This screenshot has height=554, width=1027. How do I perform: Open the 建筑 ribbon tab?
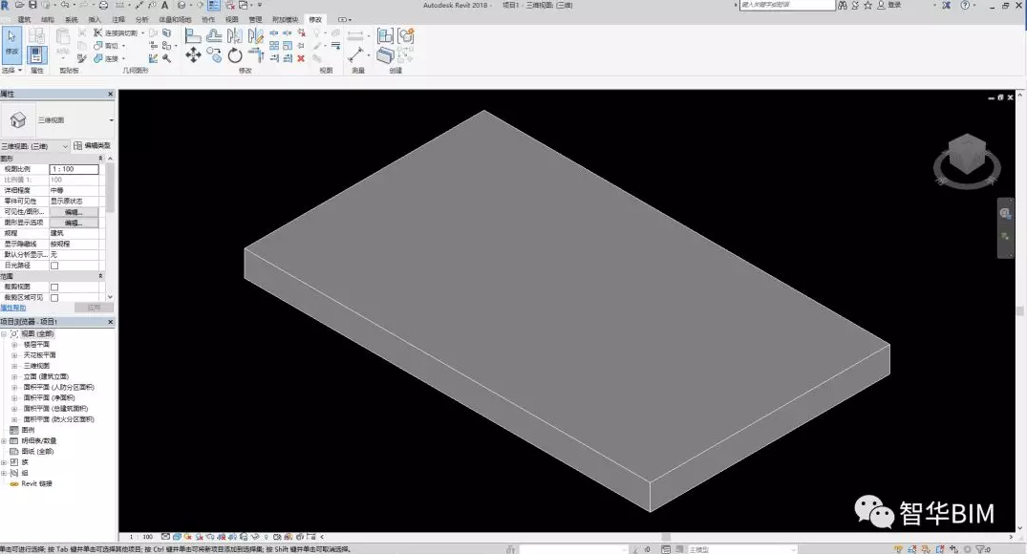[x=24, y=19]
